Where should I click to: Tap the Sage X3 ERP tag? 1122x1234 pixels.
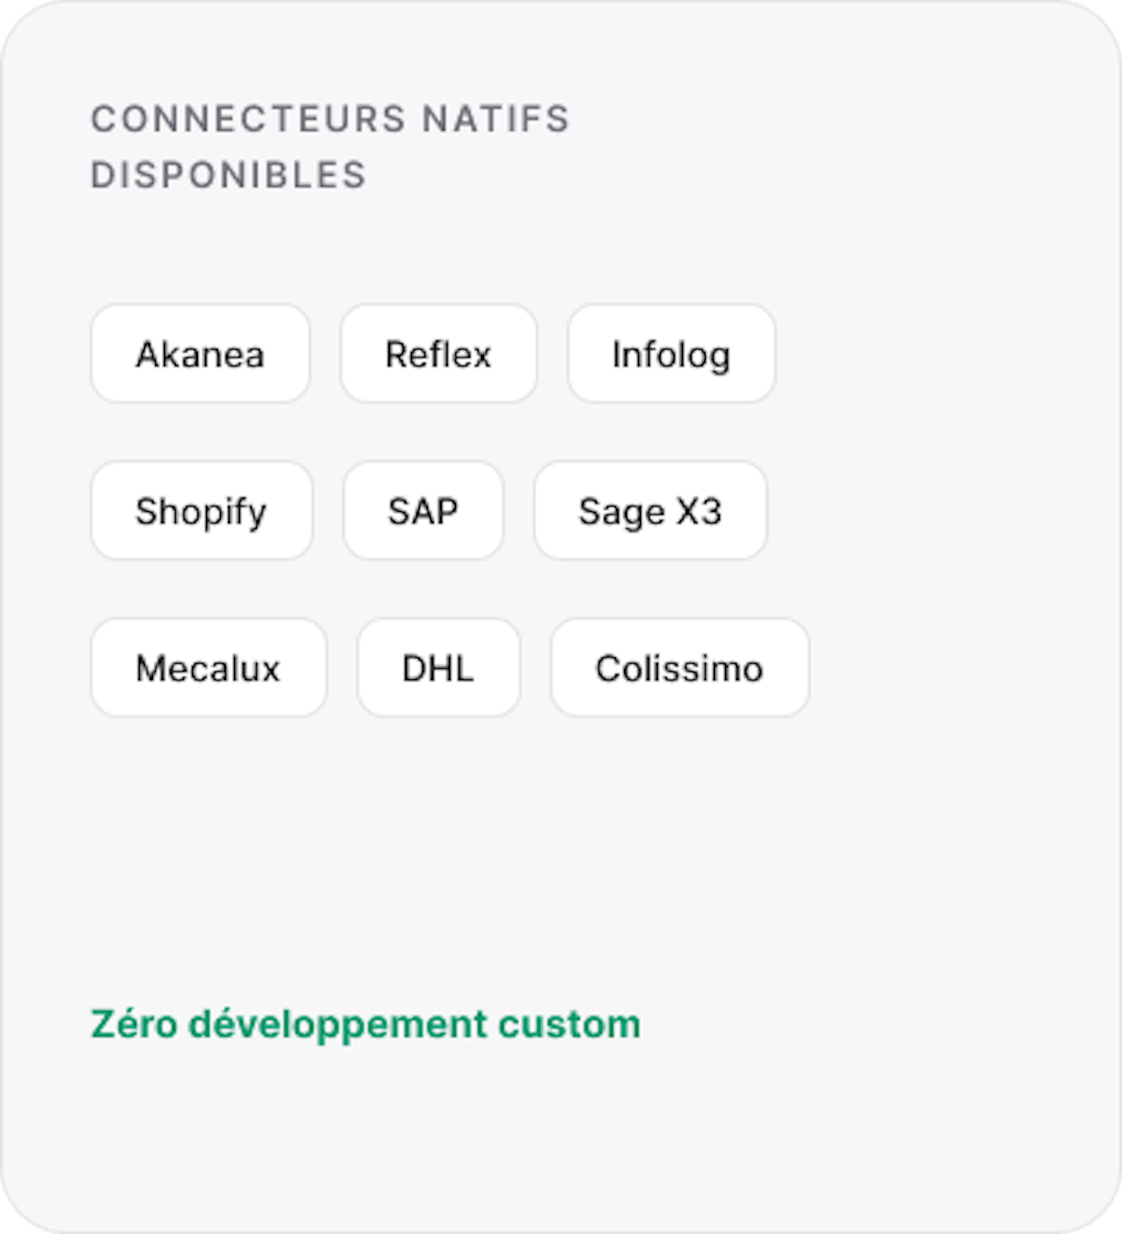(x=650, y=511)
